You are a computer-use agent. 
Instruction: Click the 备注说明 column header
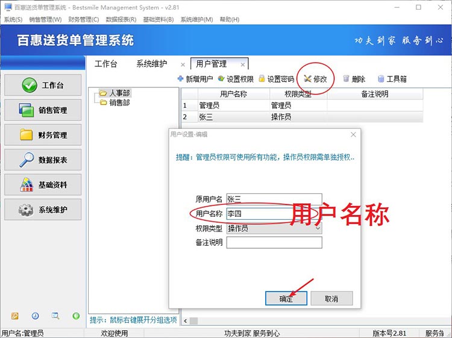point(375,94)
